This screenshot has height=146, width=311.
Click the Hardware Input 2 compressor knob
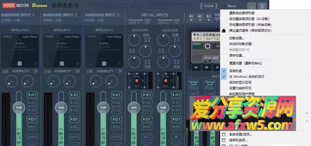[x=54, y=81]
